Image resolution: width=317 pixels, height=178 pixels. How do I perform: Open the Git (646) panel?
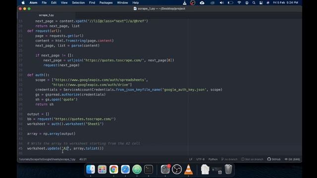click(292, 159)
